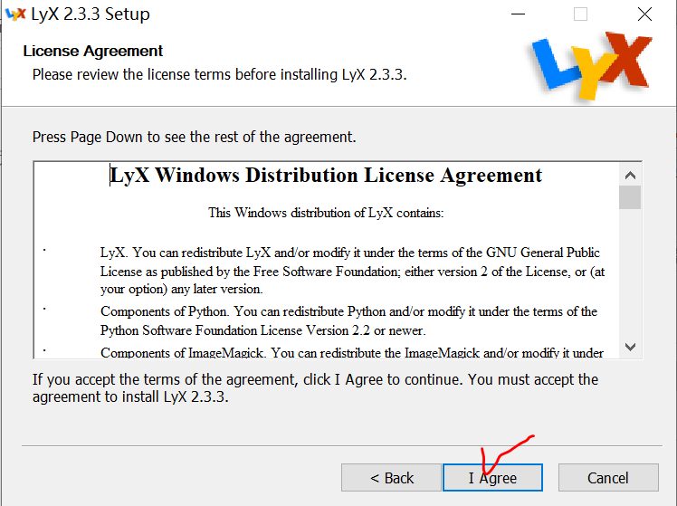Close the LyX Setup window

tap(644, 14)
